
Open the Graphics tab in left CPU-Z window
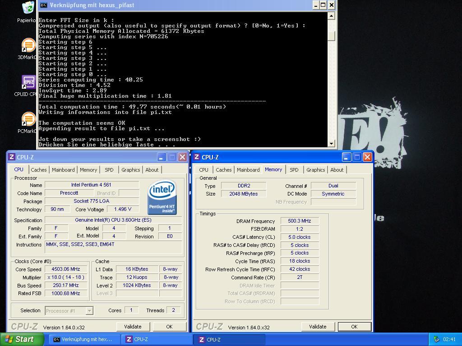130,170
